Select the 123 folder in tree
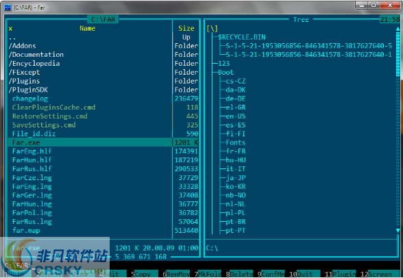The image size is (403, 278). pos(224,64)
